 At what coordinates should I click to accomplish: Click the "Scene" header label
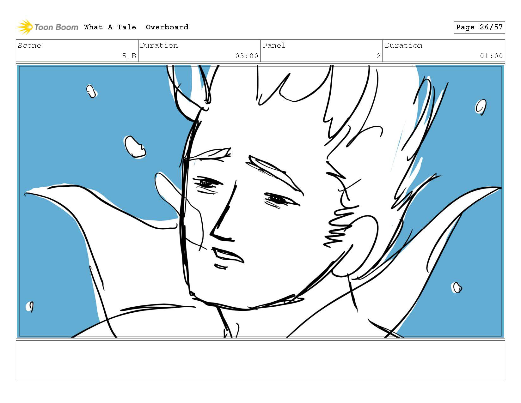pos(29,45)
